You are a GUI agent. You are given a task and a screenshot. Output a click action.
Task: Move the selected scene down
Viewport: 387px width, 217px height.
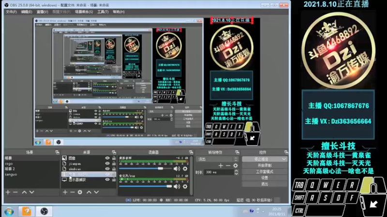pyautogui.click(x=32, y=192)
